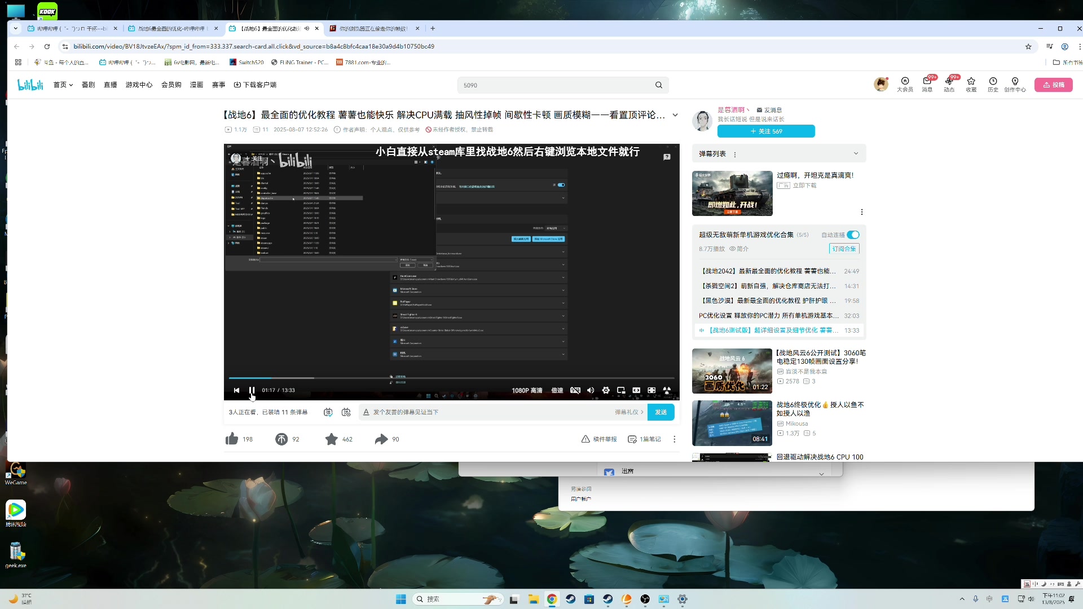Open 战地风云6公开测试 3060 video thumbnail
This screenshot has height=609, width=1083.
732,371
